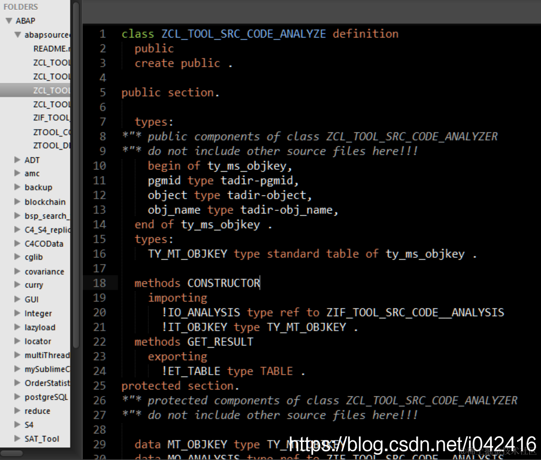Click CONSTRUCTOR method name
The width and height of the screenshot is (541, 460).
(224, 283)
